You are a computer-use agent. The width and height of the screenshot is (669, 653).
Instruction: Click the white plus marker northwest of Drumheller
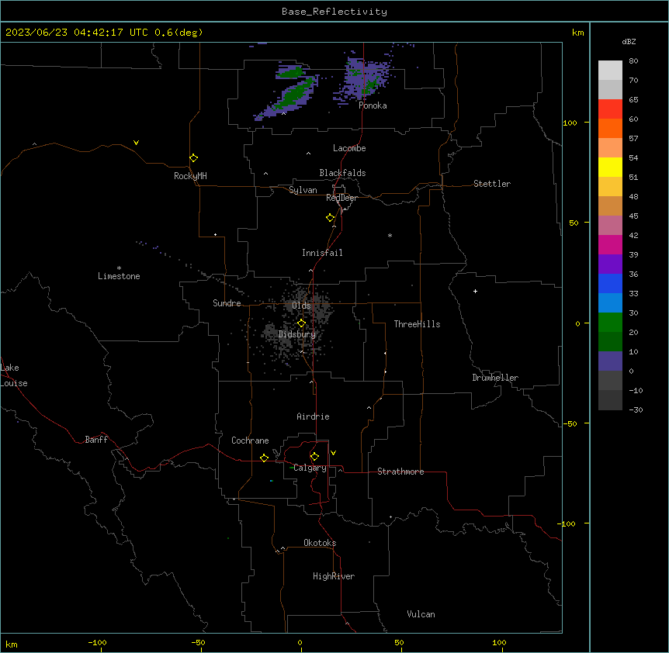click(x=475, y=291)
